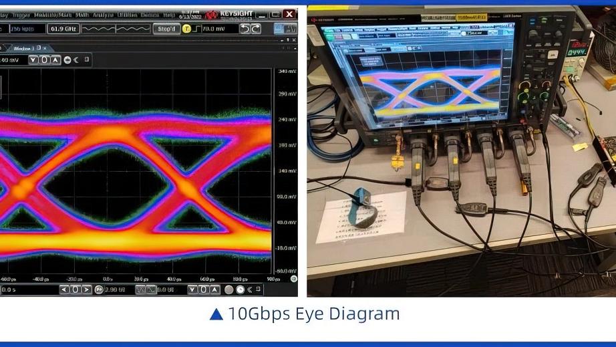Screen dimensions: 616x347
Task: Close the waveform window tab
Action: click(x=45, y=48)
